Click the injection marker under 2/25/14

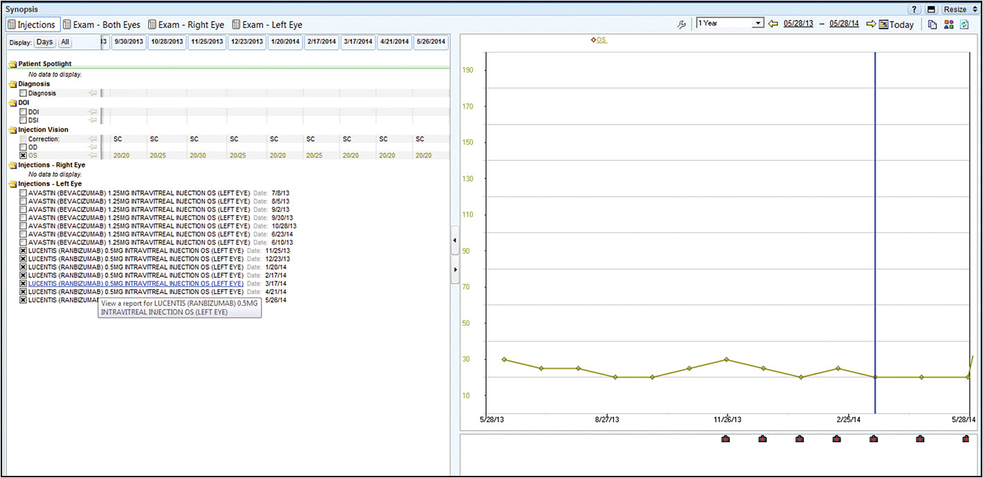tap(836, 439)
